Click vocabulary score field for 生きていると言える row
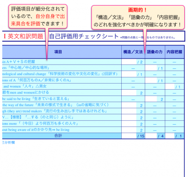Viewport: 188px width, 177px height. point(151,99)
